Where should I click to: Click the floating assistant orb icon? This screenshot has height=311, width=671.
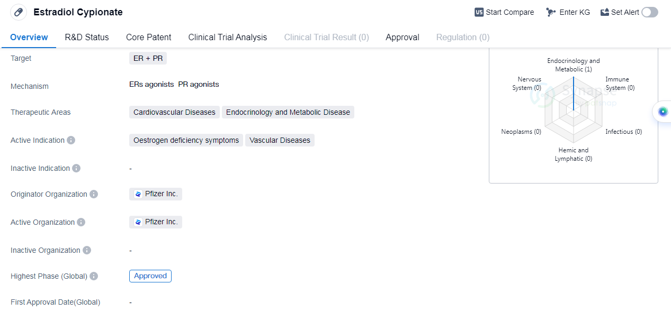click(x=663, y=112)
